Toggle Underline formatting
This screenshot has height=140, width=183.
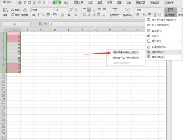(x=43, y=15)
